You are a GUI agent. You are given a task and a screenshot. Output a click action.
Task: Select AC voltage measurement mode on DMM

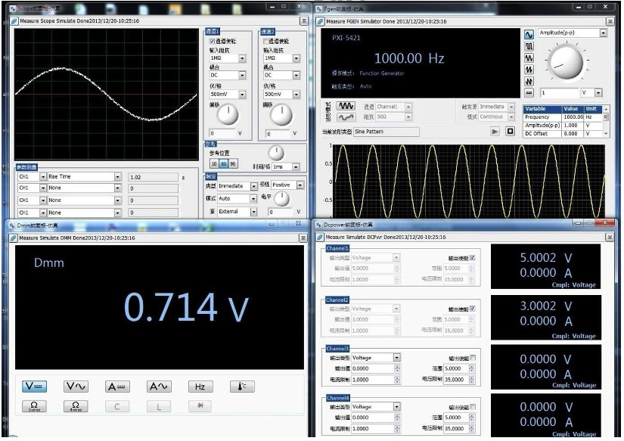(x=76, y=387)
